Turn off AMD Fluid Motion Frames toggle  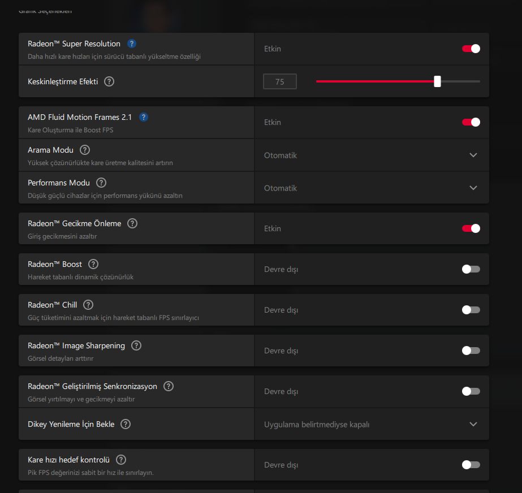pos(471,122)
